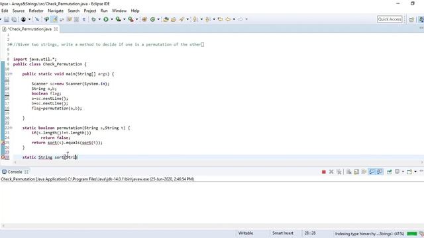Viewport: 424px width, 238px height.
Task: Toggle Scroll Lock in the Console toolbar
Action: [356, 172]
